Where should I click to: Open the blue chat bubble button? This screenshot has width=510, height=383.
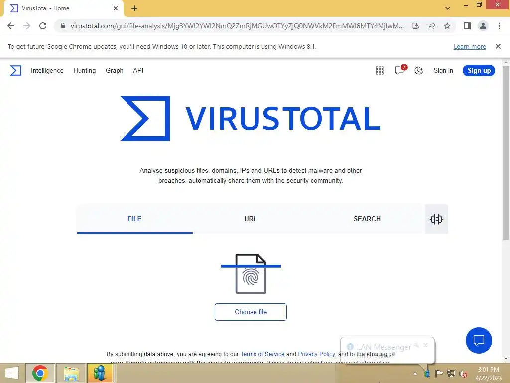pos(479,340)
